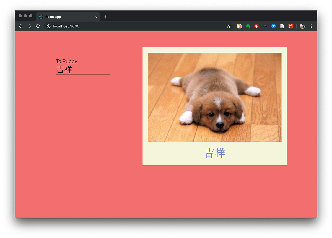
Task: Click the forward navigation arrow
Action: (29, 26)
